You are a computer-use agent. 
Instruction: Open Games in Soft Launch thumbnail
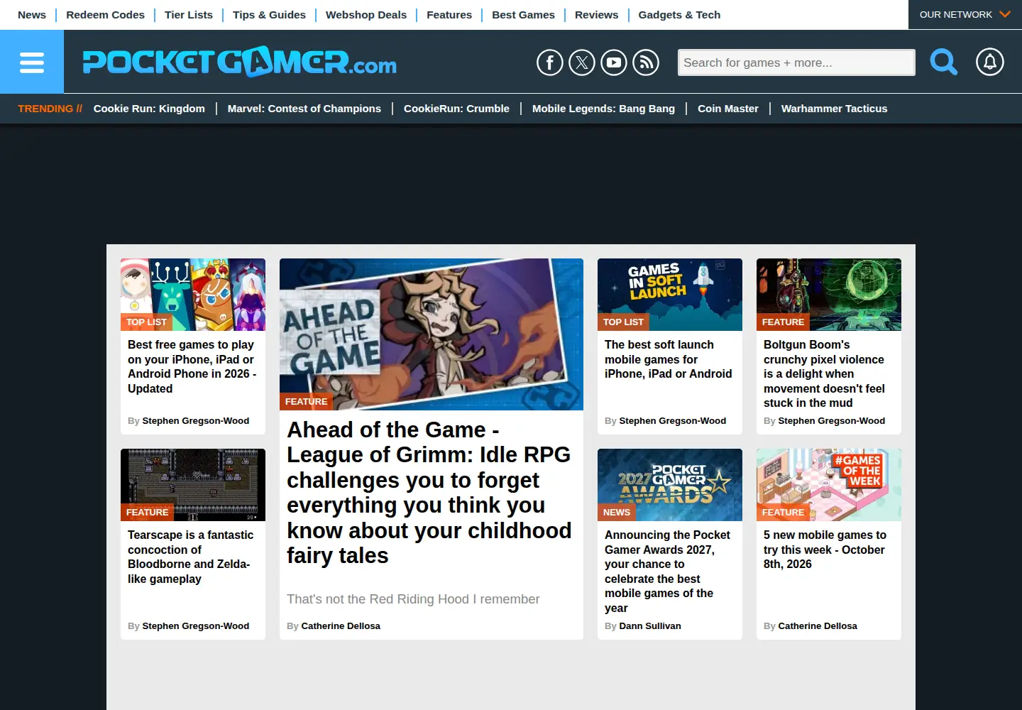[x=670, y=295]
